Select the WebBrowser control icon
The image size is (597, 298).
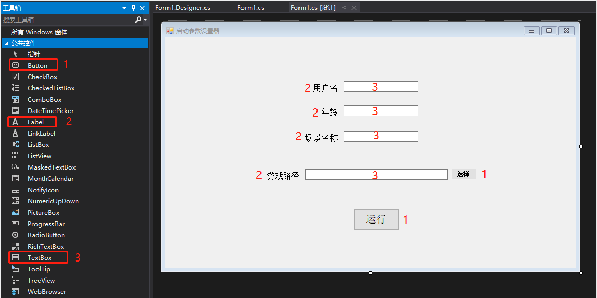[15, 292]
